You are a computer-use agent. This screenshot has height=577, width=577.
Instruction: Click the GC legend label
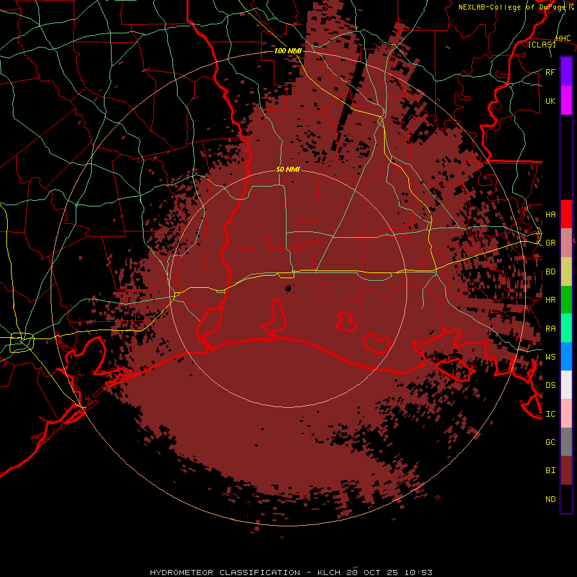pyautogui.click(x=551, y=442)
